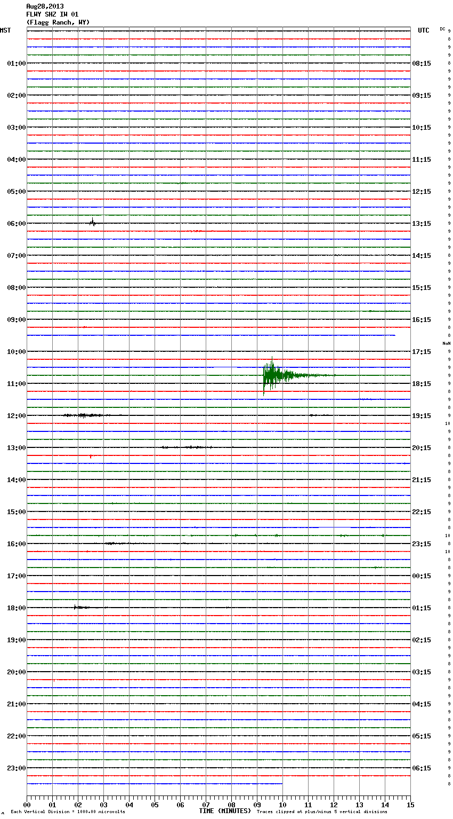Click the 14:15 UTC time label

click(x=422, y=256)
